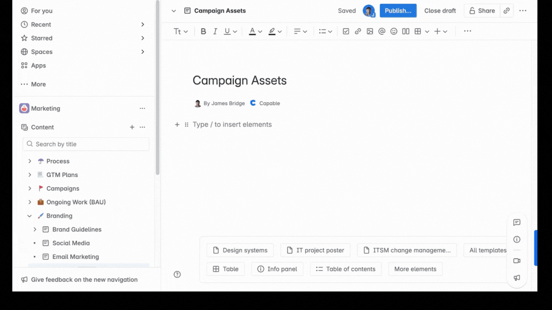Viewport: 552px width, 310px height.
Task: Insert a link using the toolbar
Action: 358,31
